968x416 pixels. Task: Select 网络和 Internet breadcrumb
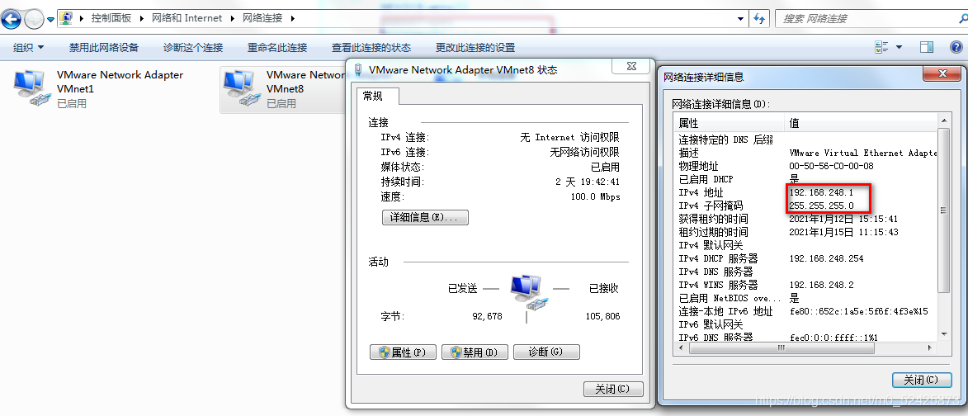187,18
